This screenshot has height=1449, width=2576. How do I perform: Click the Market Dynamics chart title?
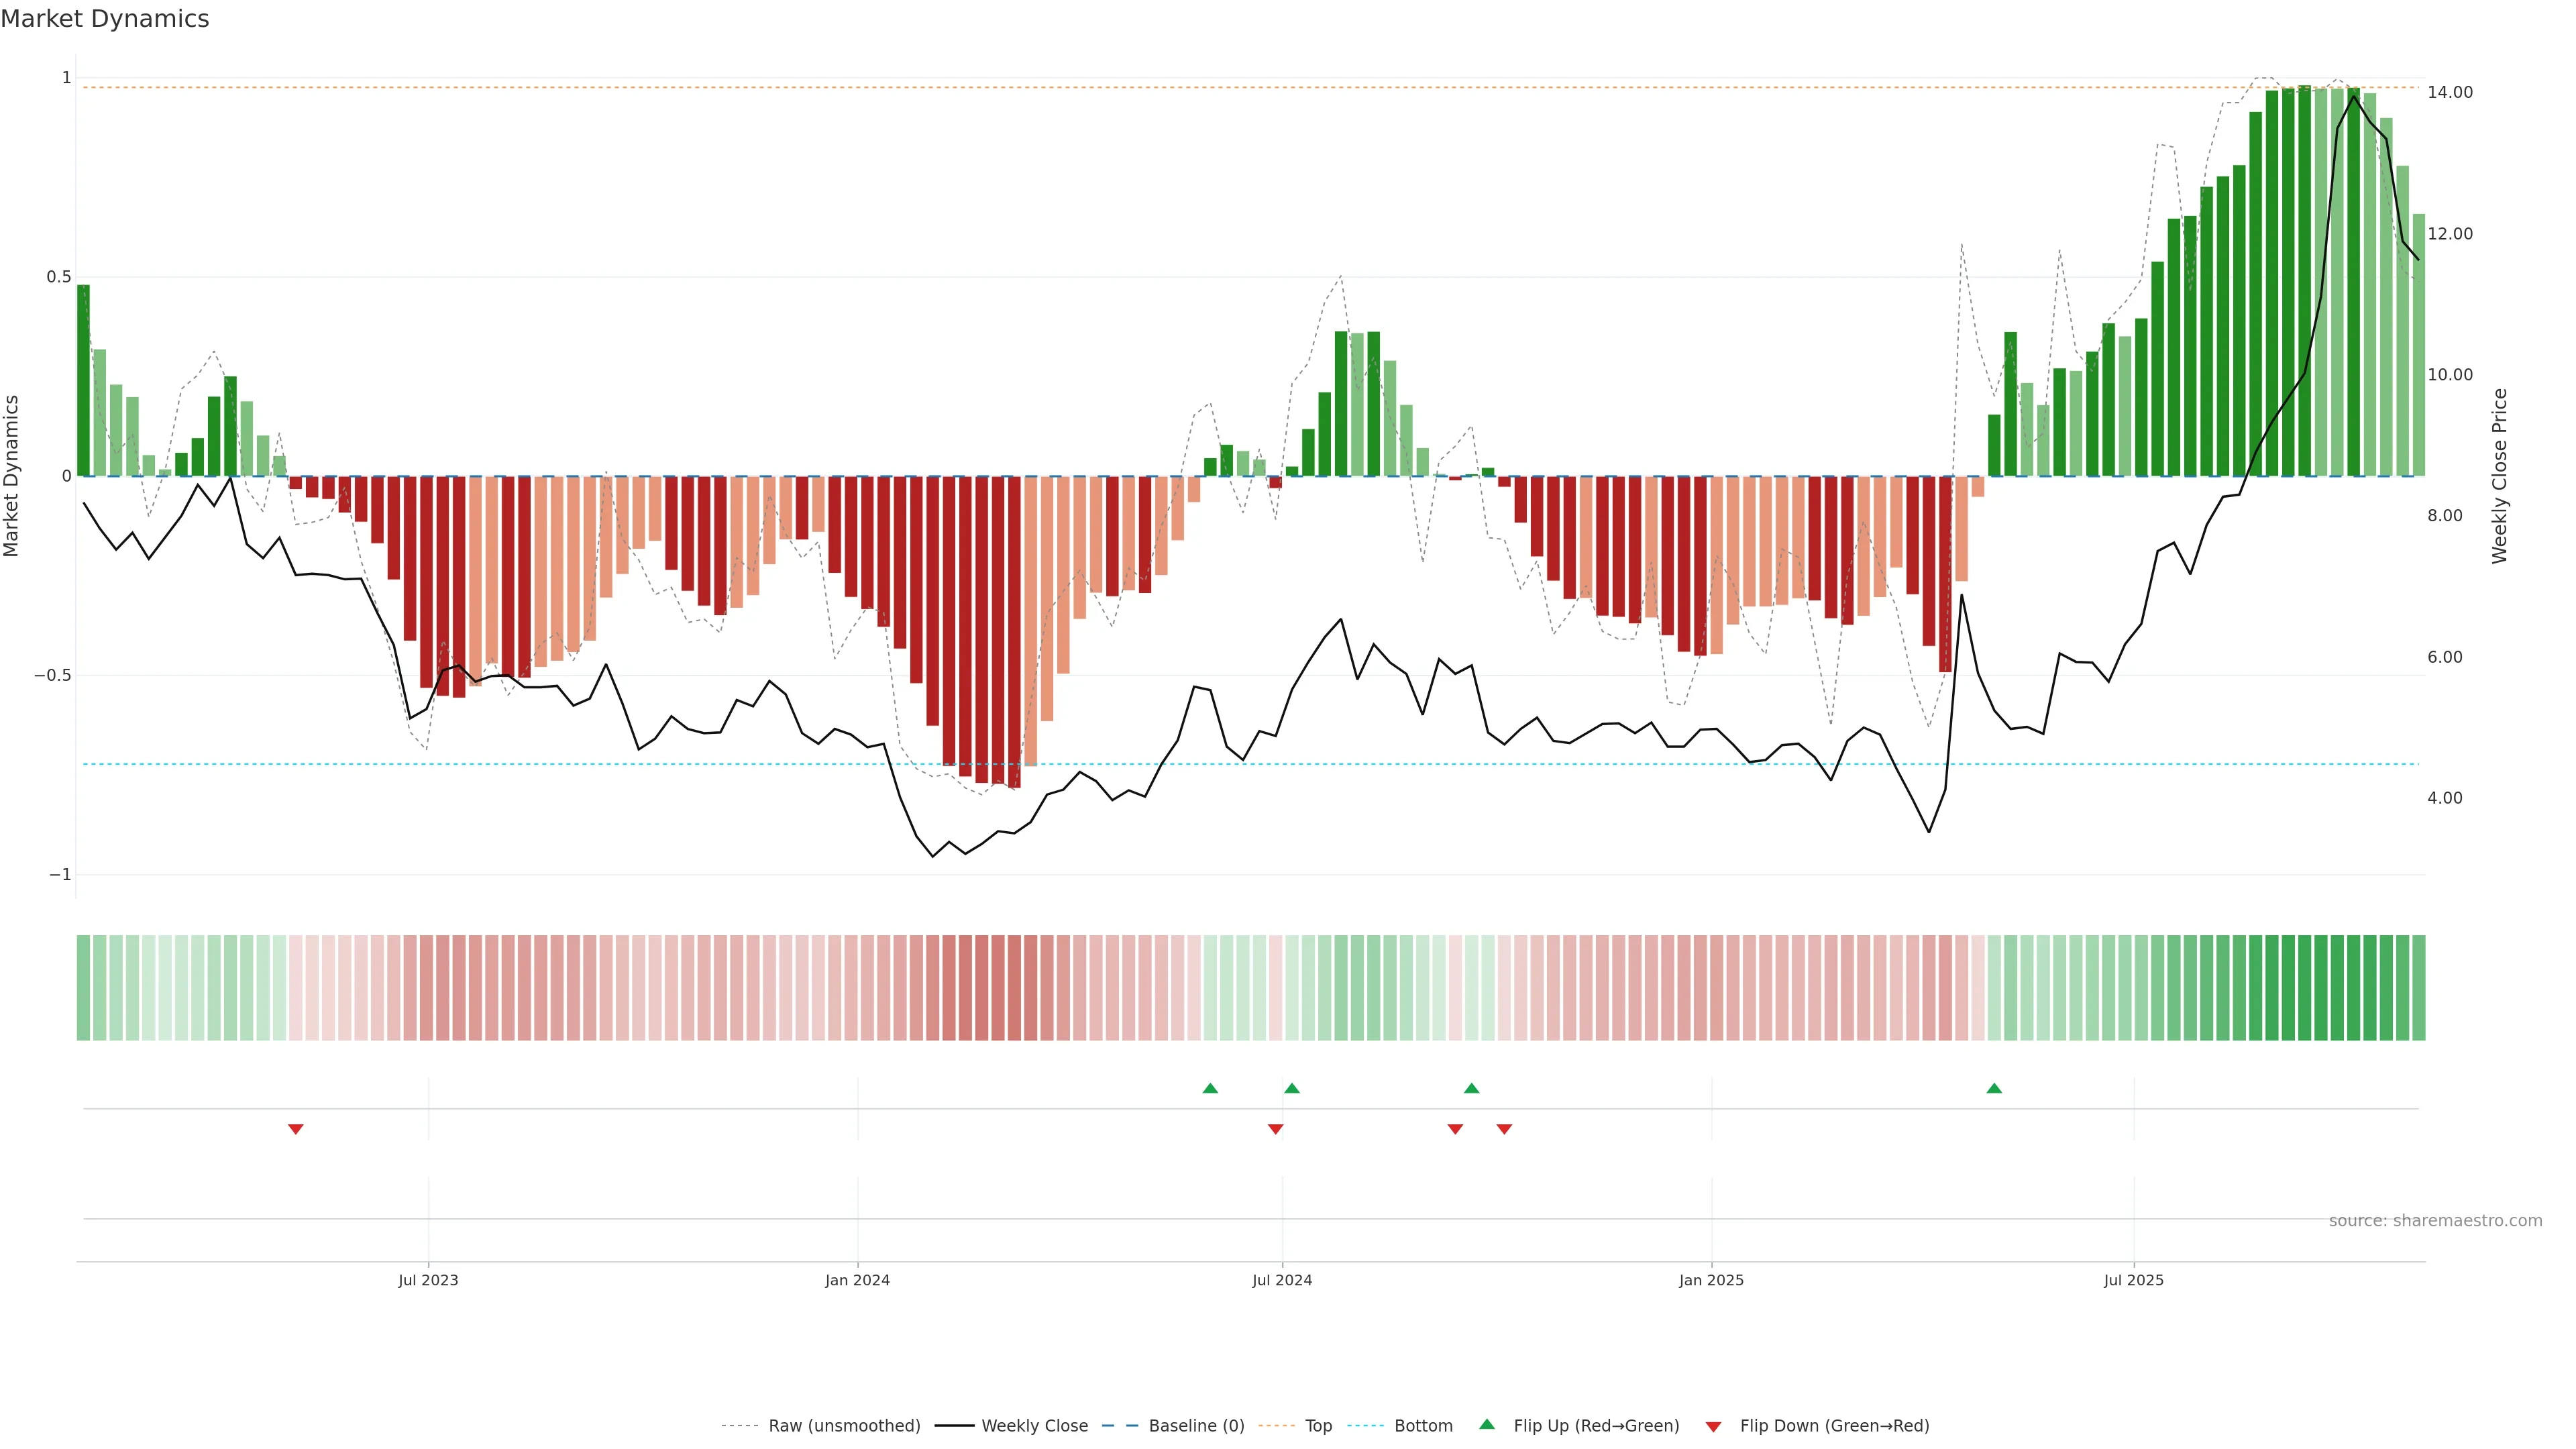(x=105, y=19)
